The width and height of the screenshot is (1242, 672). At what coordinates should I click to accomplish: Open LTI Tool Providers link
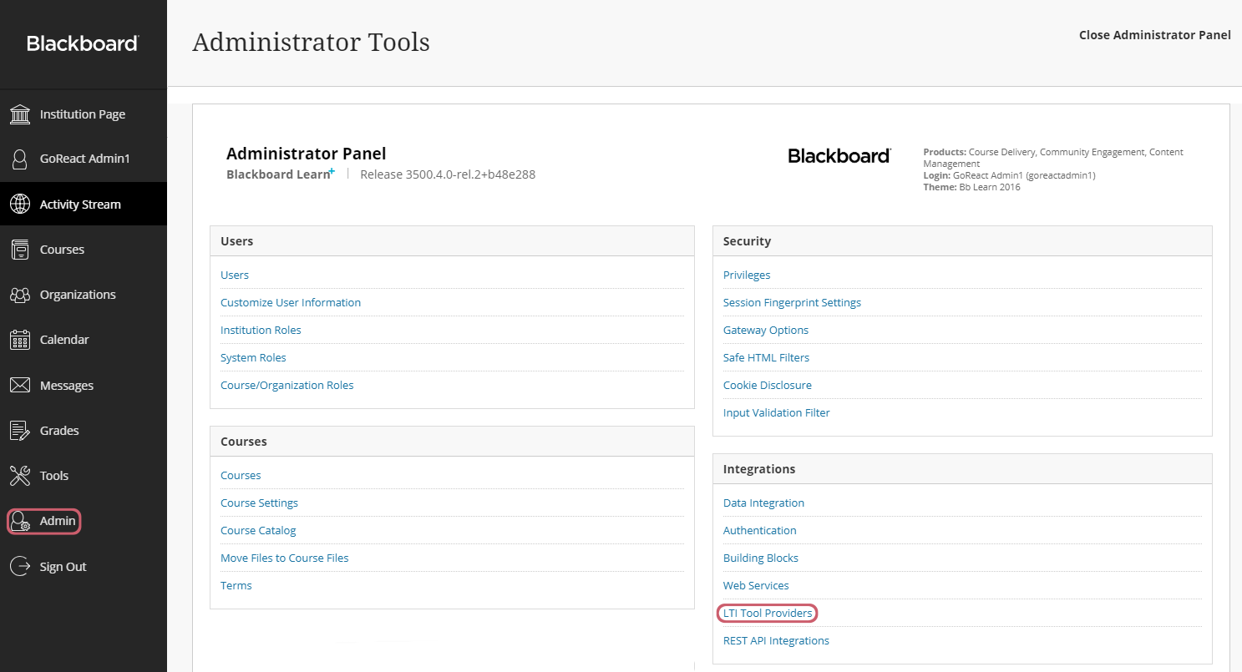pyautogui.click(x=768, y=613)
